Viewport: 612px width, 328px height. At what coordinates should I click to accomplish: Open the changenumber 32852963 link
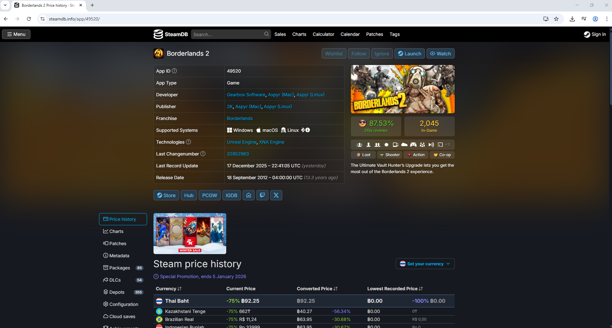click(x=238, y=154)
